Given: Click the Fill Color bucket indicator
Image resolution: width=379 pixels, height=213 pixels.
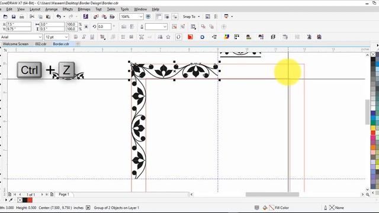Looking at the screenshot, I should 265,208.
